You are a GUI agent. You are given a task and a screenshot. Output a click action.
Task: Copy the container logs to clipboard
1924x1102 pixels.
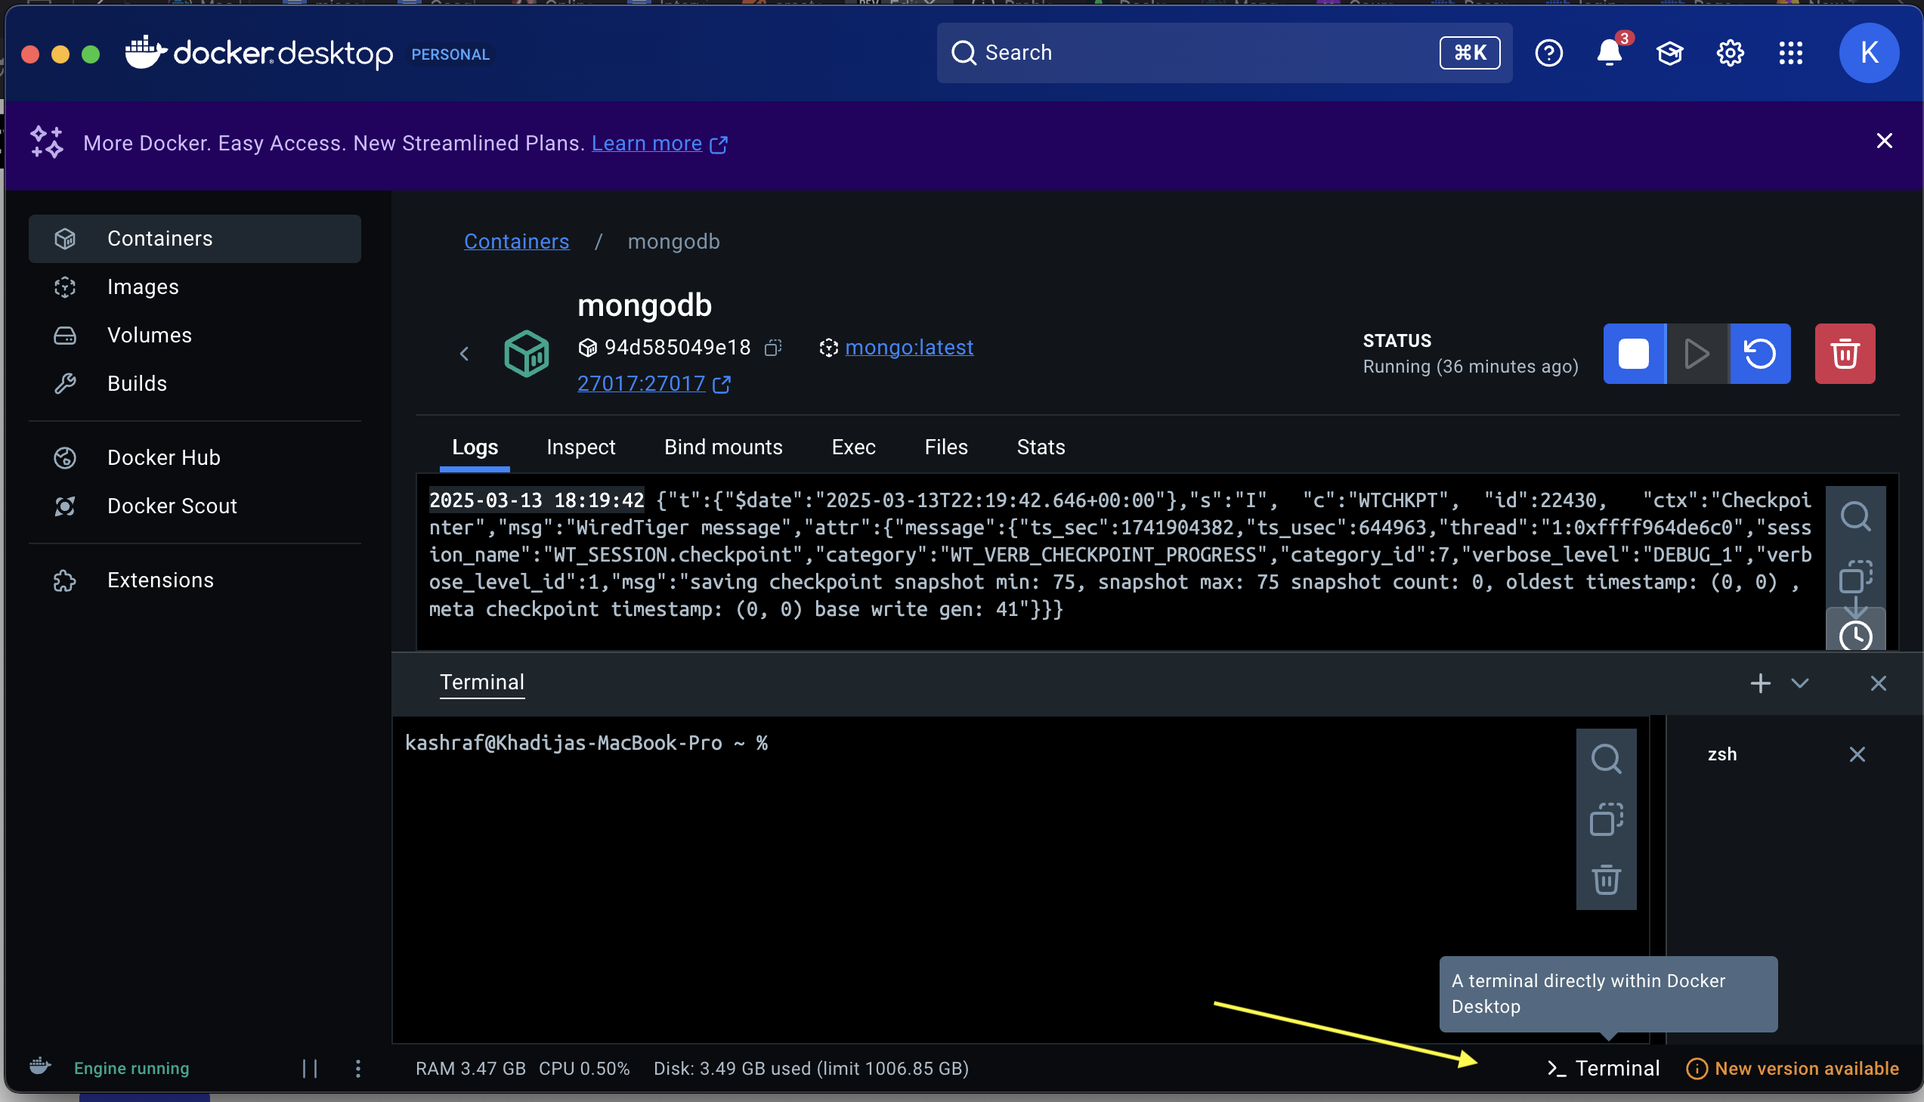(x=1855, y=577)
